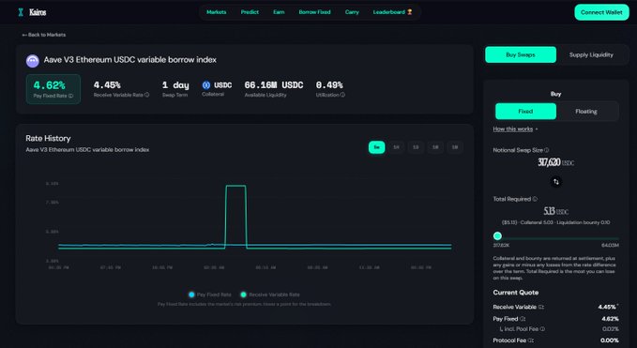Click the 66.16M USDC Available Liquidity value
The height and width of the screenshot is (348, 637).
tap(274, 84)
